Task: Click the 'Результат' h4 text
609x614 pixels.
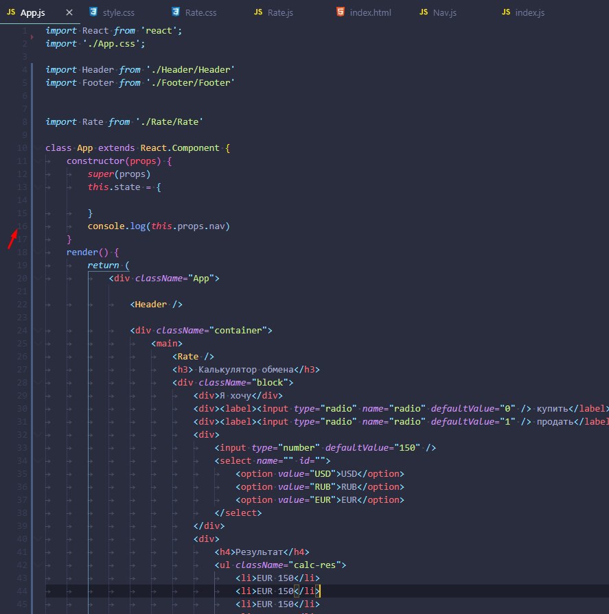Action: (x=259, y=552)
